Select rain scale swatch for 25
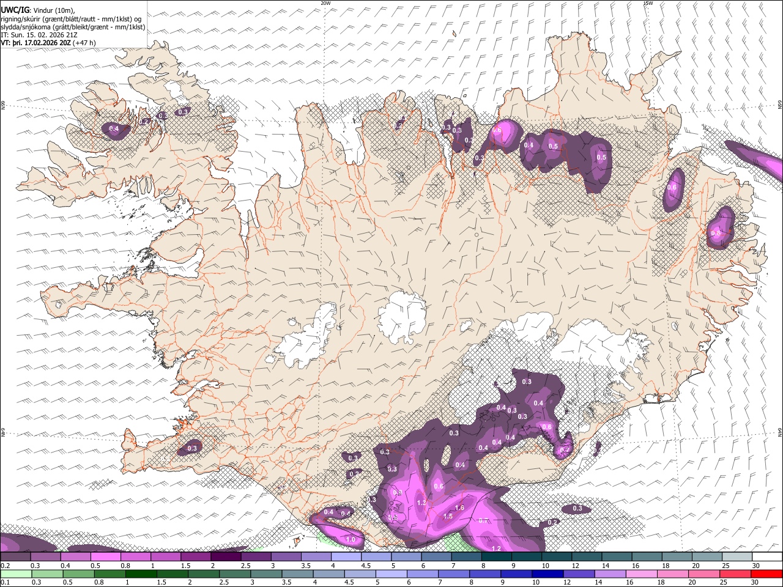Viewport: 783px width, 587px height. coord(736,574)
